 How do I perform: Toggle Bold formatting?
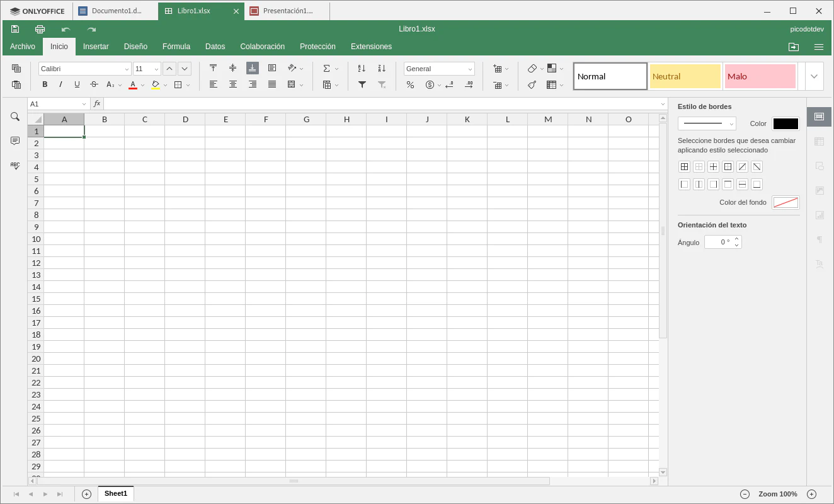tap(45, 84)
